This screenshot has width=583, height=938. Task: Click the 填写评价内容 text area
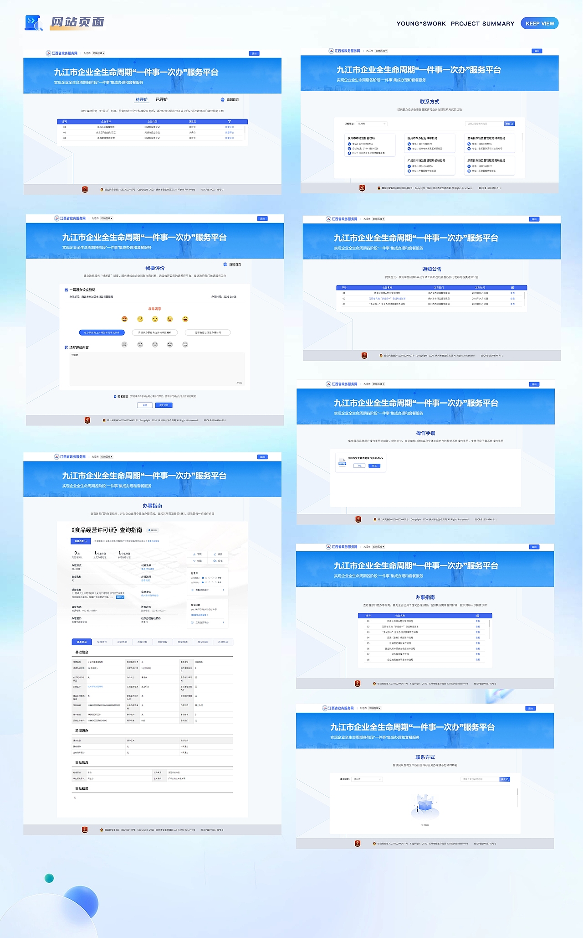click(x=157, y=369)
